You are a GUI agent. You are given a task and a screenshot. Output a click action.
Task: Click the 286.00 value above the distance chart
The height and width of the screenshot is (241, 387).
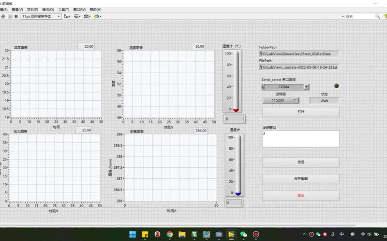coord(201,131)
